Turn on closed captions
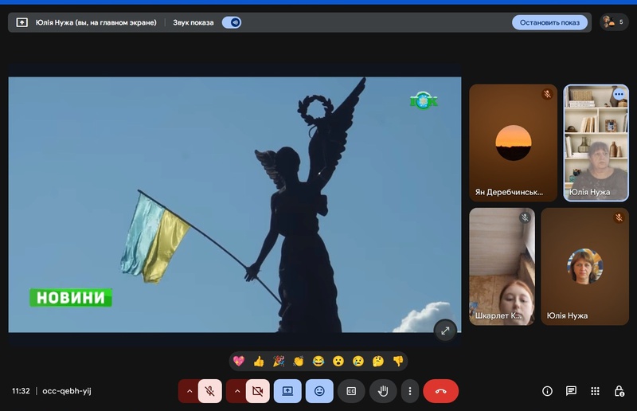 pos(351,391)
